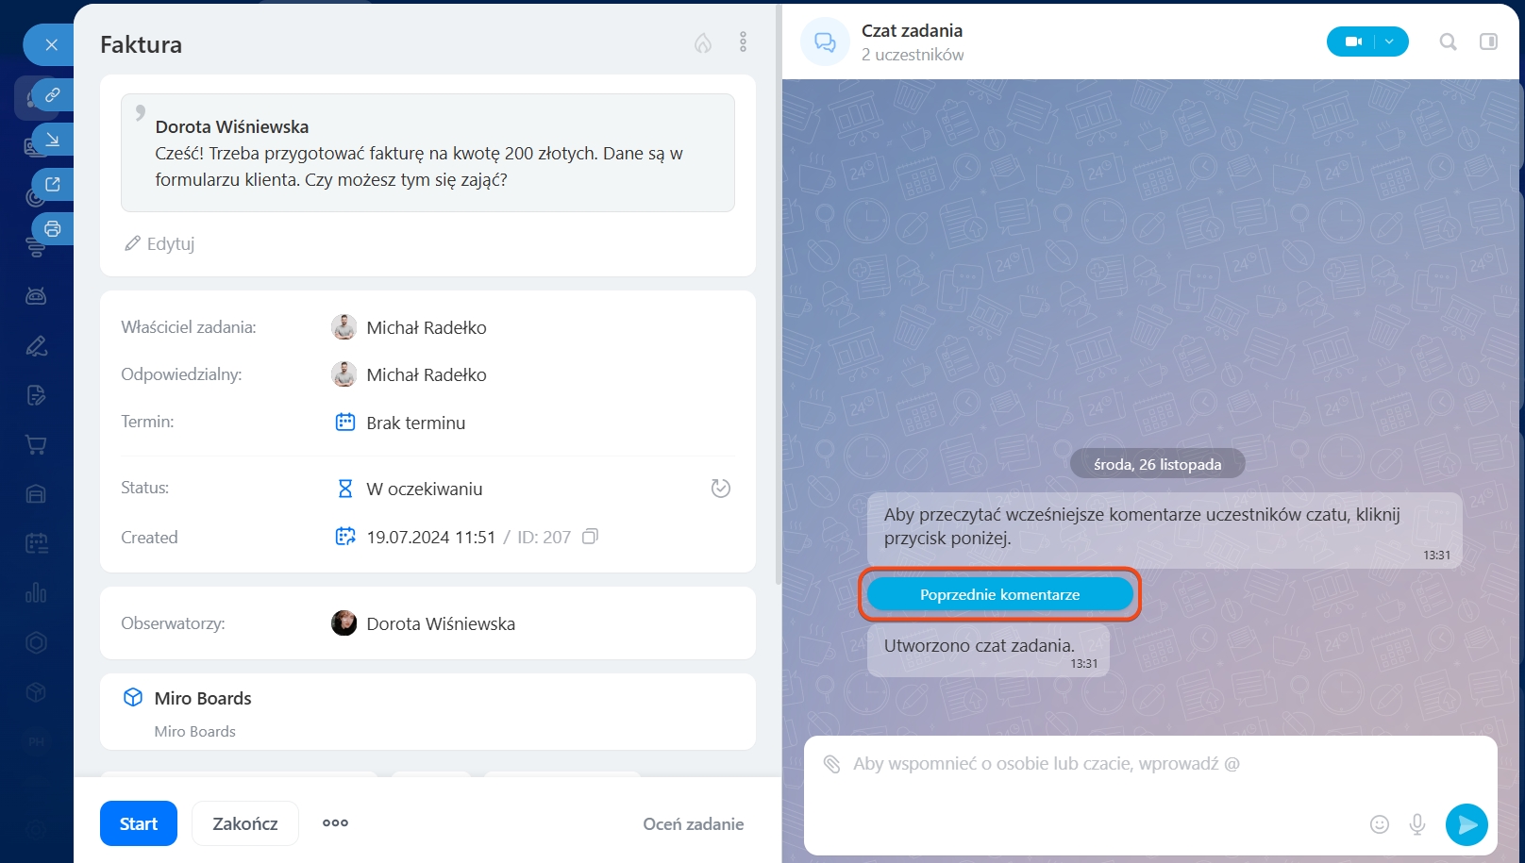Start a video call in chat
Screen dimensions: 1525x863
tap(1353, 41)
